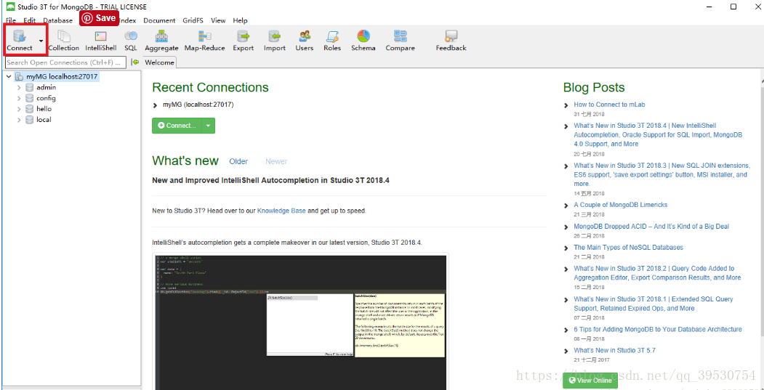
Task: Click the green View Online button
Action: (590, 381)
